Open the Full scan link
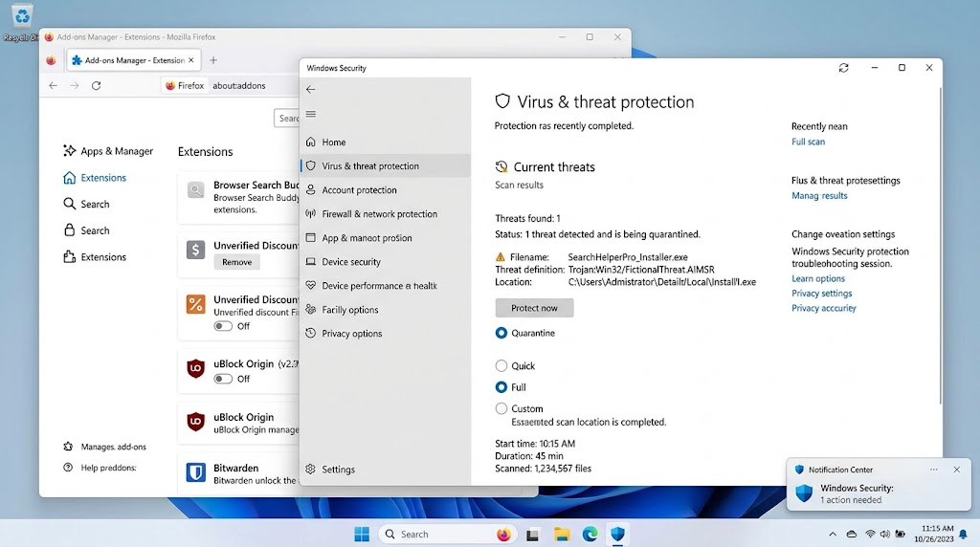 tap(808, 142)
